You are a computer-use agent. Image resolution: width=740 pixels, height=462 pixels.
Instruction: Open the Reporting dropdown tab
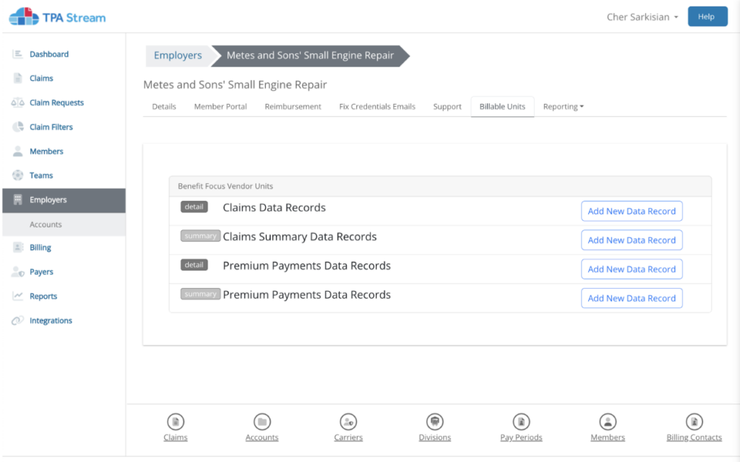[563, 107]
